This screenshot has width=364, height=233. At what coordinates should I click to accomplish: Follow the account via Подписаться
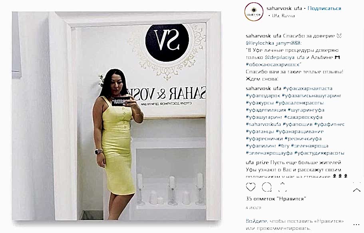click(324, 8)
